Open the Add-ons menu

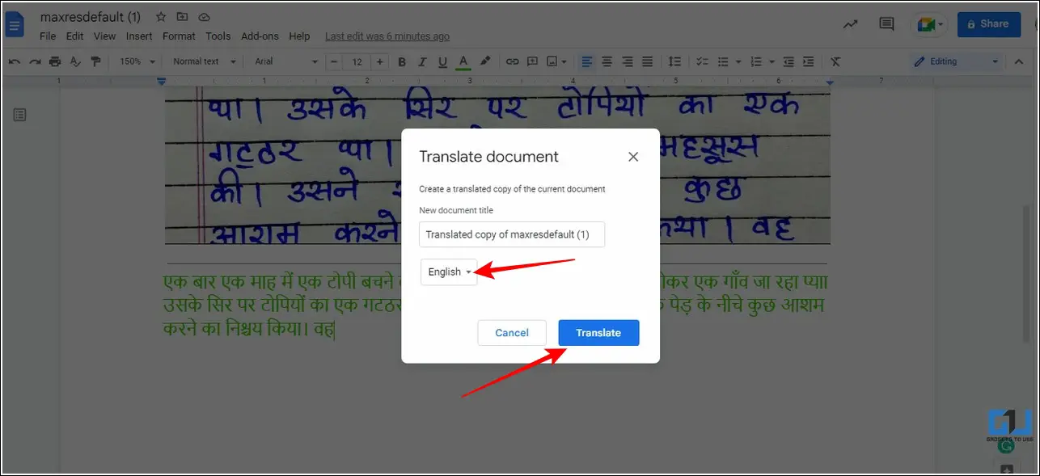(x=260, y=36)
